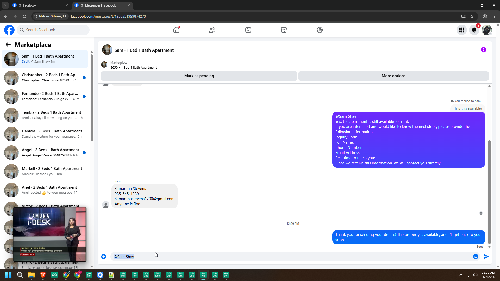Open the Friends icon in top navigation

(x=212, y=30)
